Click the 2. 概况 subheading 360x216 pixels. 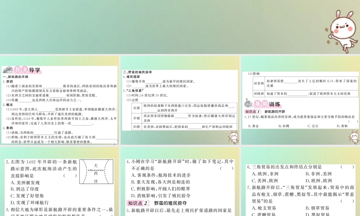[x=8, y=105]
